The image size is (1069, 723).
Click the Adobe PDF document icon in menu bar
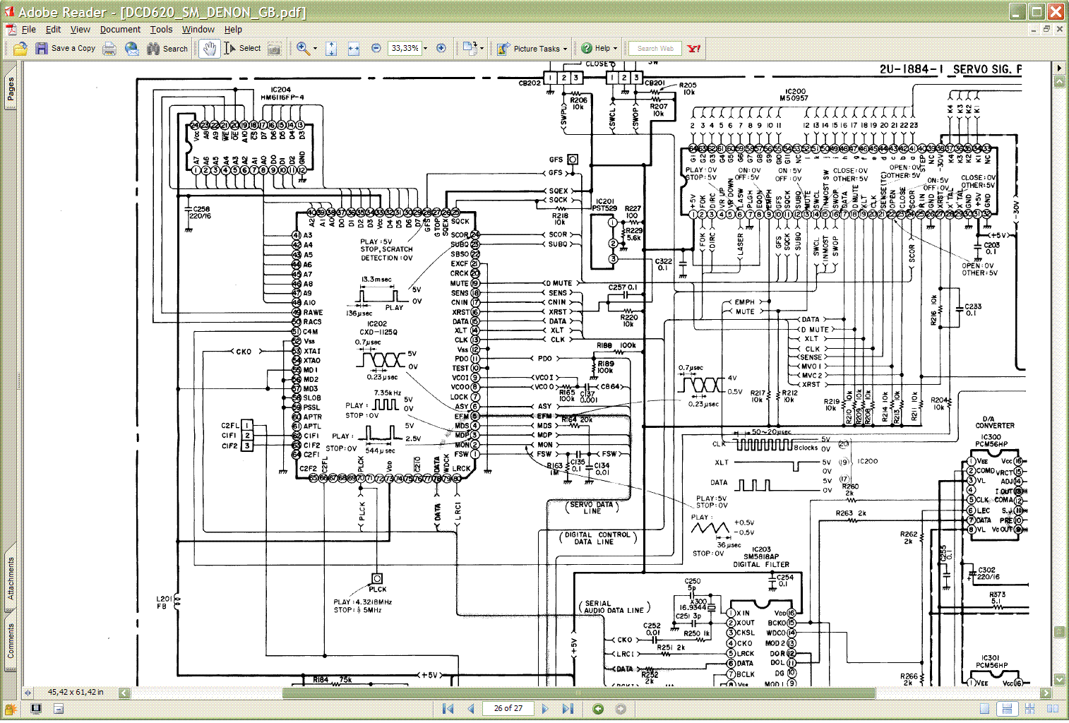pyautogui.click(x=11, y=30)
